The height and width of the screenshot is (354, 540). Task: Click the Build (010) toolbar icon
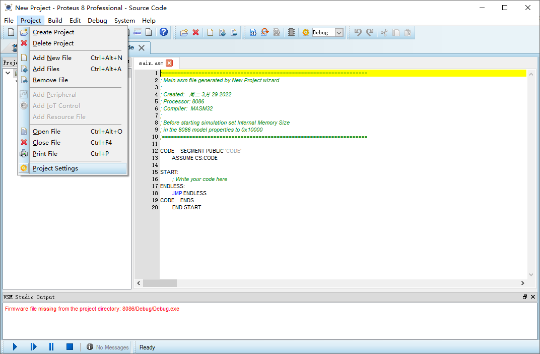253,32
